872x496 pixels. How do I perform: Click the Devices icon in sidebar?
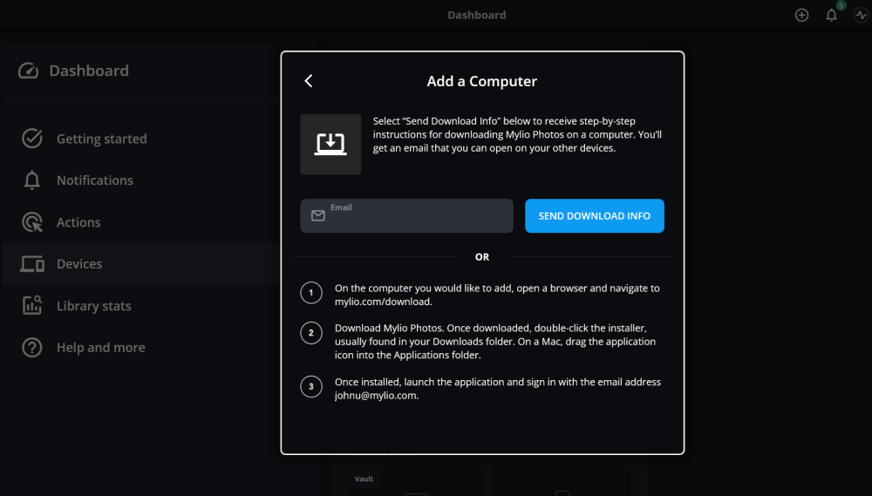[x=32, y=264]
